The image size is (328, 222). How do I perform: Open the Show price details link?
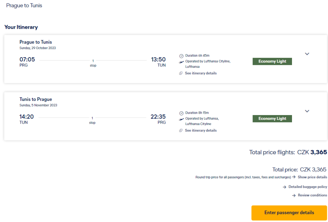click(312, 177)
